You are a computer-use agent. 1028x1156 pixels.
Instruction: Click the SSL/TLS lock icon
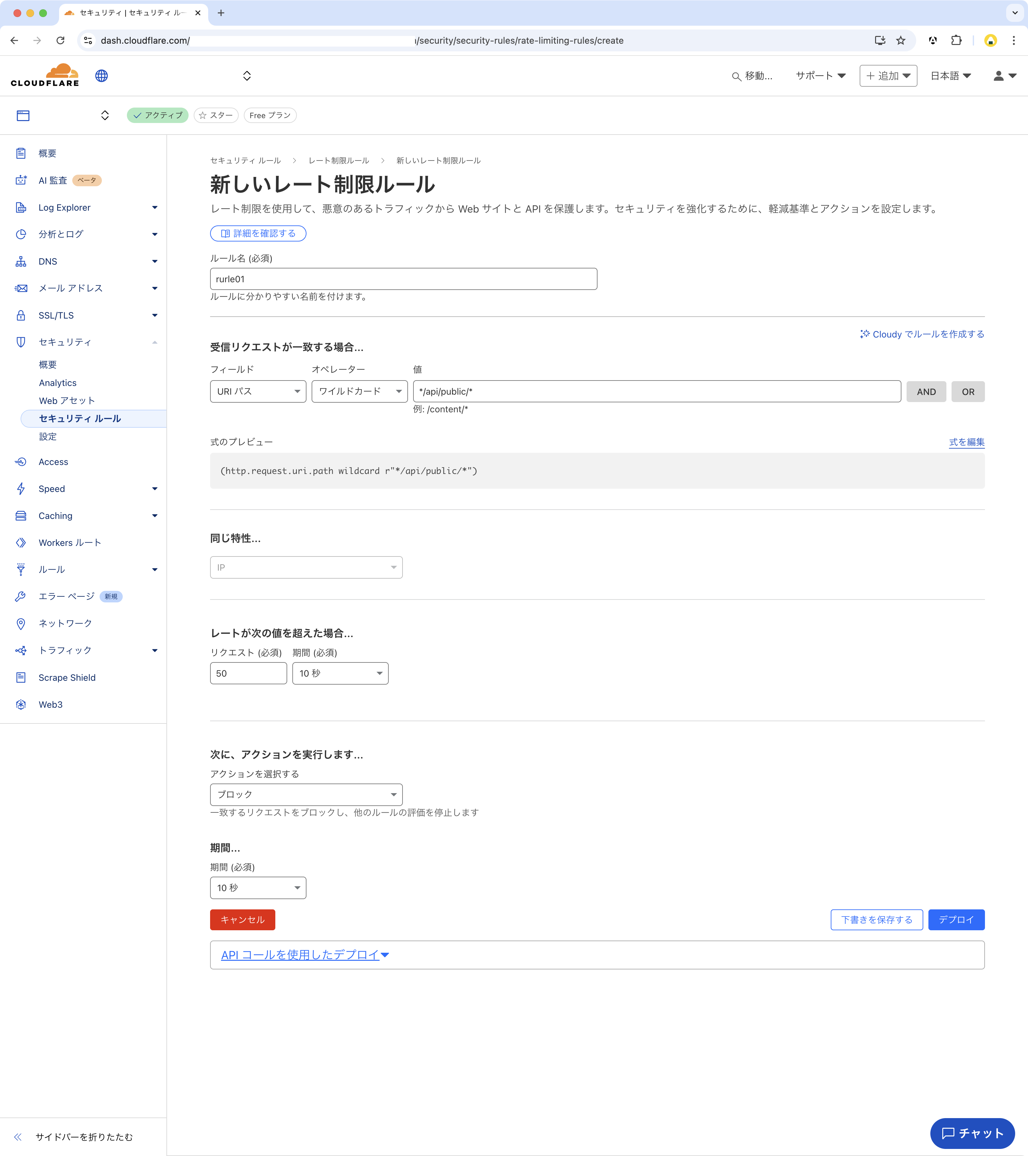click(21, 316)
